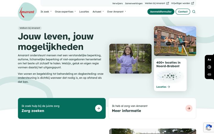
Task: Click the paragraph starting Amarant ondersteunt mensen
Action: click(x=59, y=61)
